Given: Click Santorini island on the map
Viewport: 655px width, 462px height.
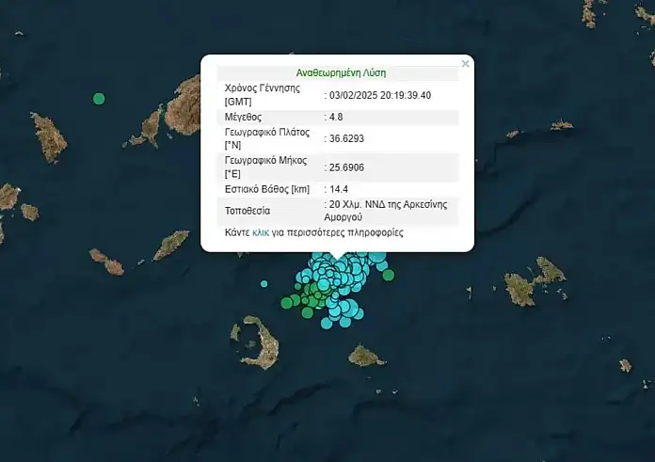Looking at the screenshot, I should coord(258,344).
